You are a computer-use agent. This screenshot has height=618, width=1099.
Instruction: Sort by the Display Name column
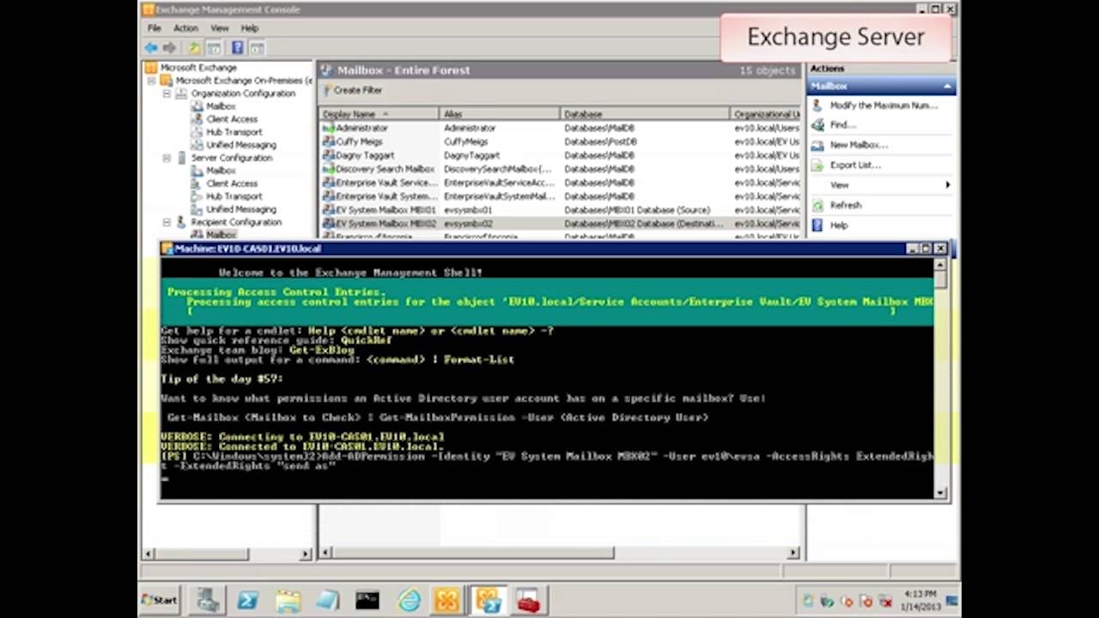pyautogui.click(x=379, y=114)
